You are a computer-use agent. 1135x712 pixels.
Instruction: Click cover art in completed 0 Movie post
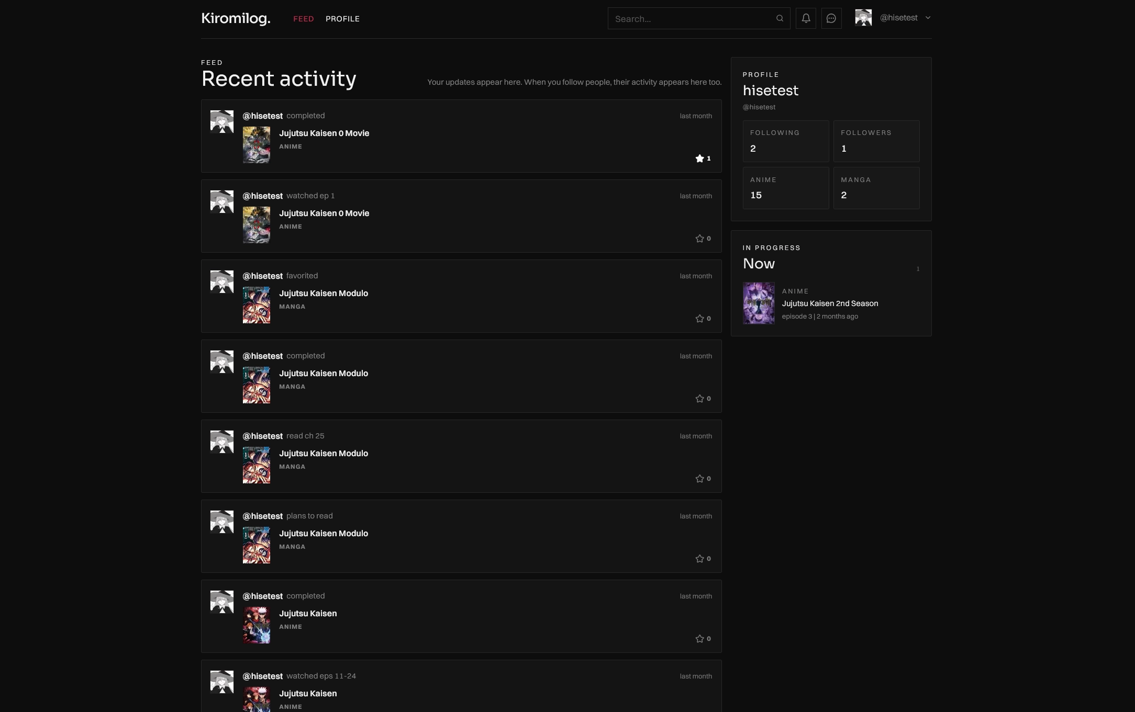(257, 145)
